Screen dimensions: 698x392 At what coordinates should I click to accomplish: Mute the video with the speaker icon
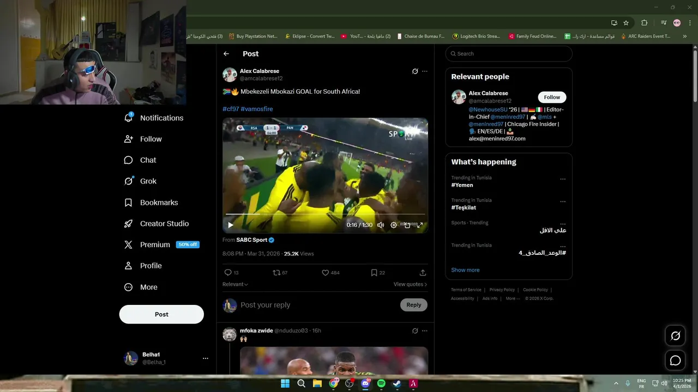tap(381, 225)
